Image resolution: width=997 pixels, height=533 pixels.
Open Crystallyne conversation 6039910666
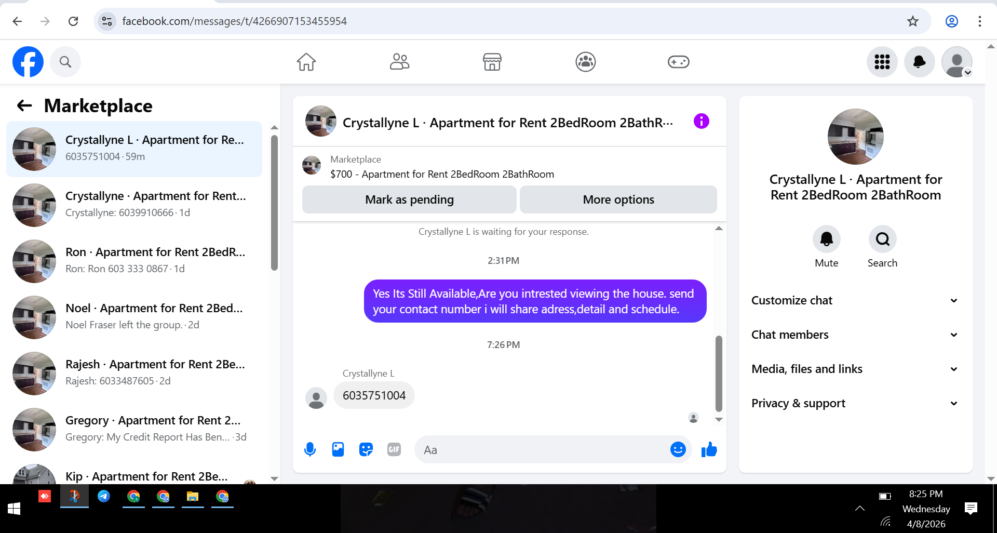134,205
